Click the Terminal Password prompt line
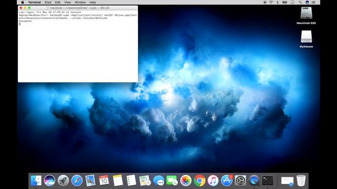 coord(25,21)
